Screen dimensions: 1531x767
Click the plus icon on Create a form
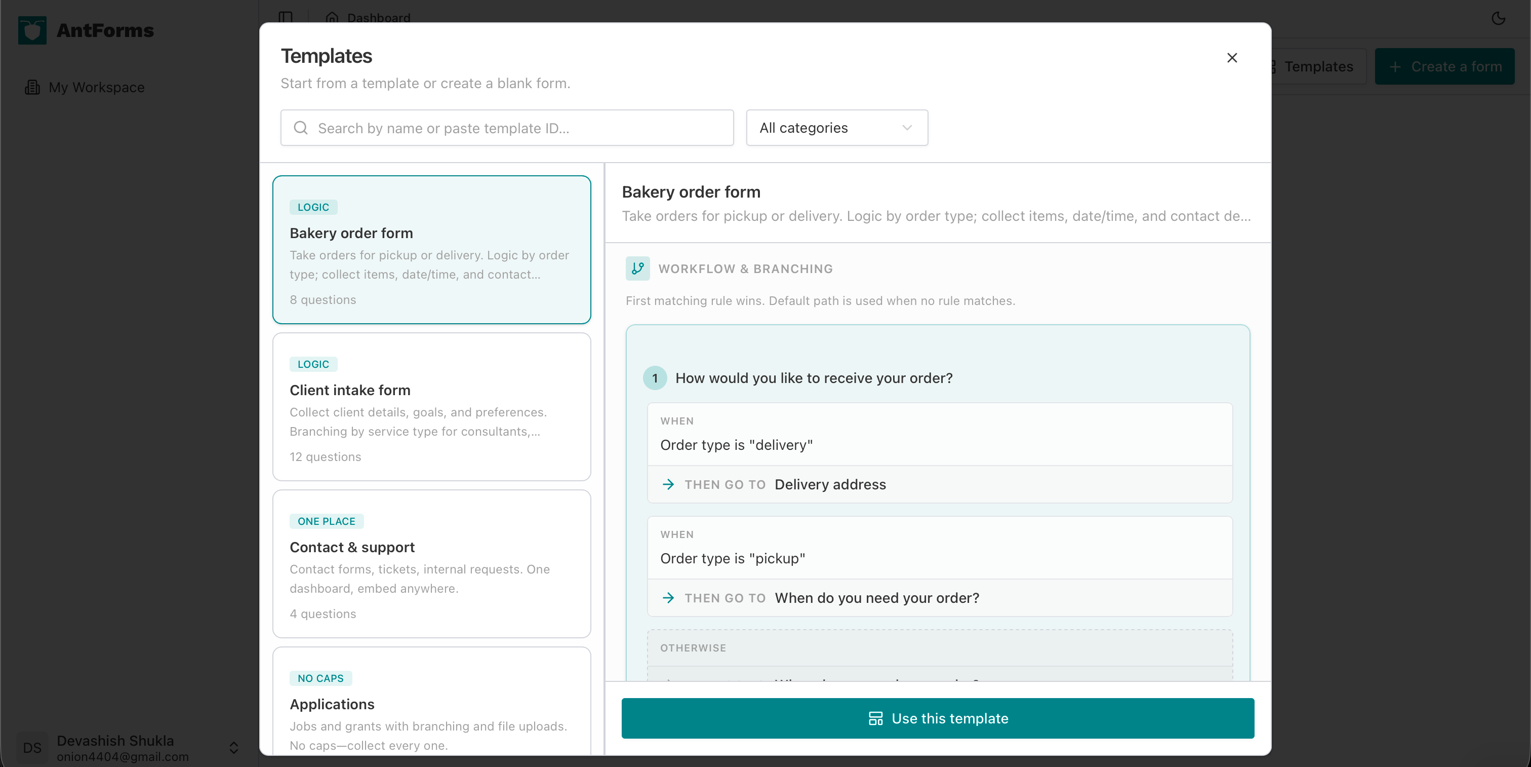coord(1395,66)
